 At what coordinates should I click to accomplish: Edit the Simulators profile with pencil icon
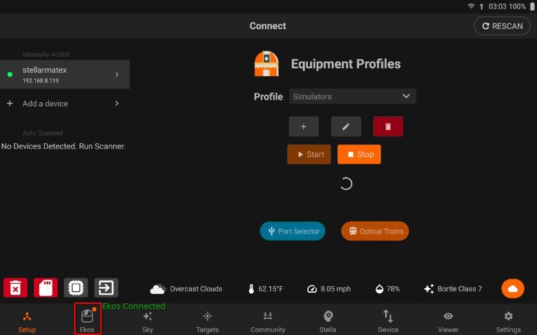(346, 127)
